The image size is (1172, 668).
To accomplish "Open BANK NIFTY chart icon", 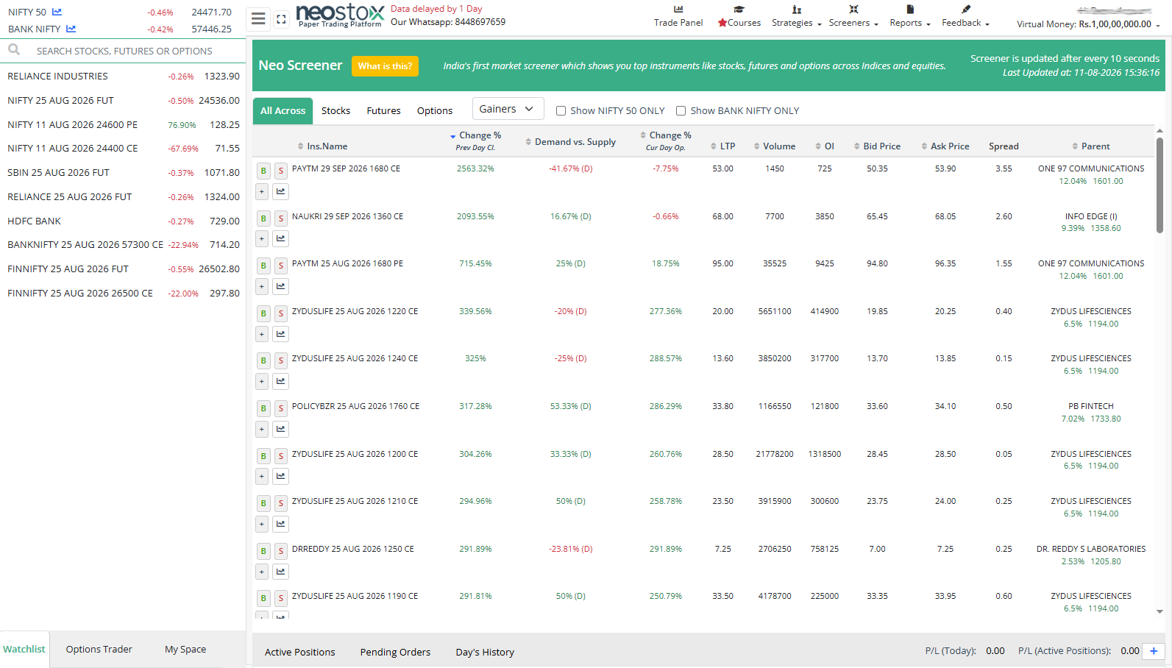I will point(71,29).
